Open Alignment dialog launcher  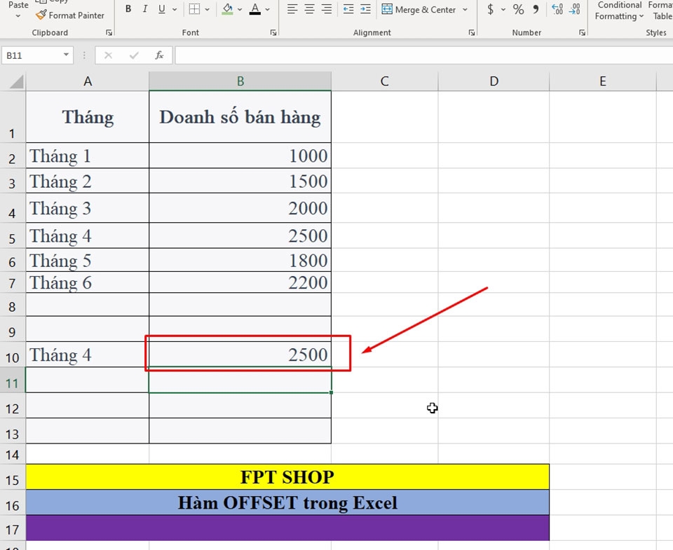(472, 33)
